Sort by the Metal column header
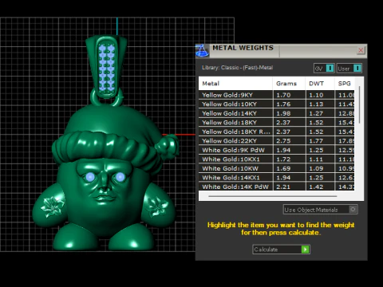This screenshot has width=383, height=287. coord(235,84)
